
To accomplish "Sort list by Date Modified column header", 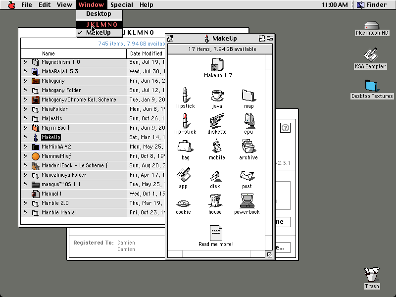I will (x=146, y=53).
